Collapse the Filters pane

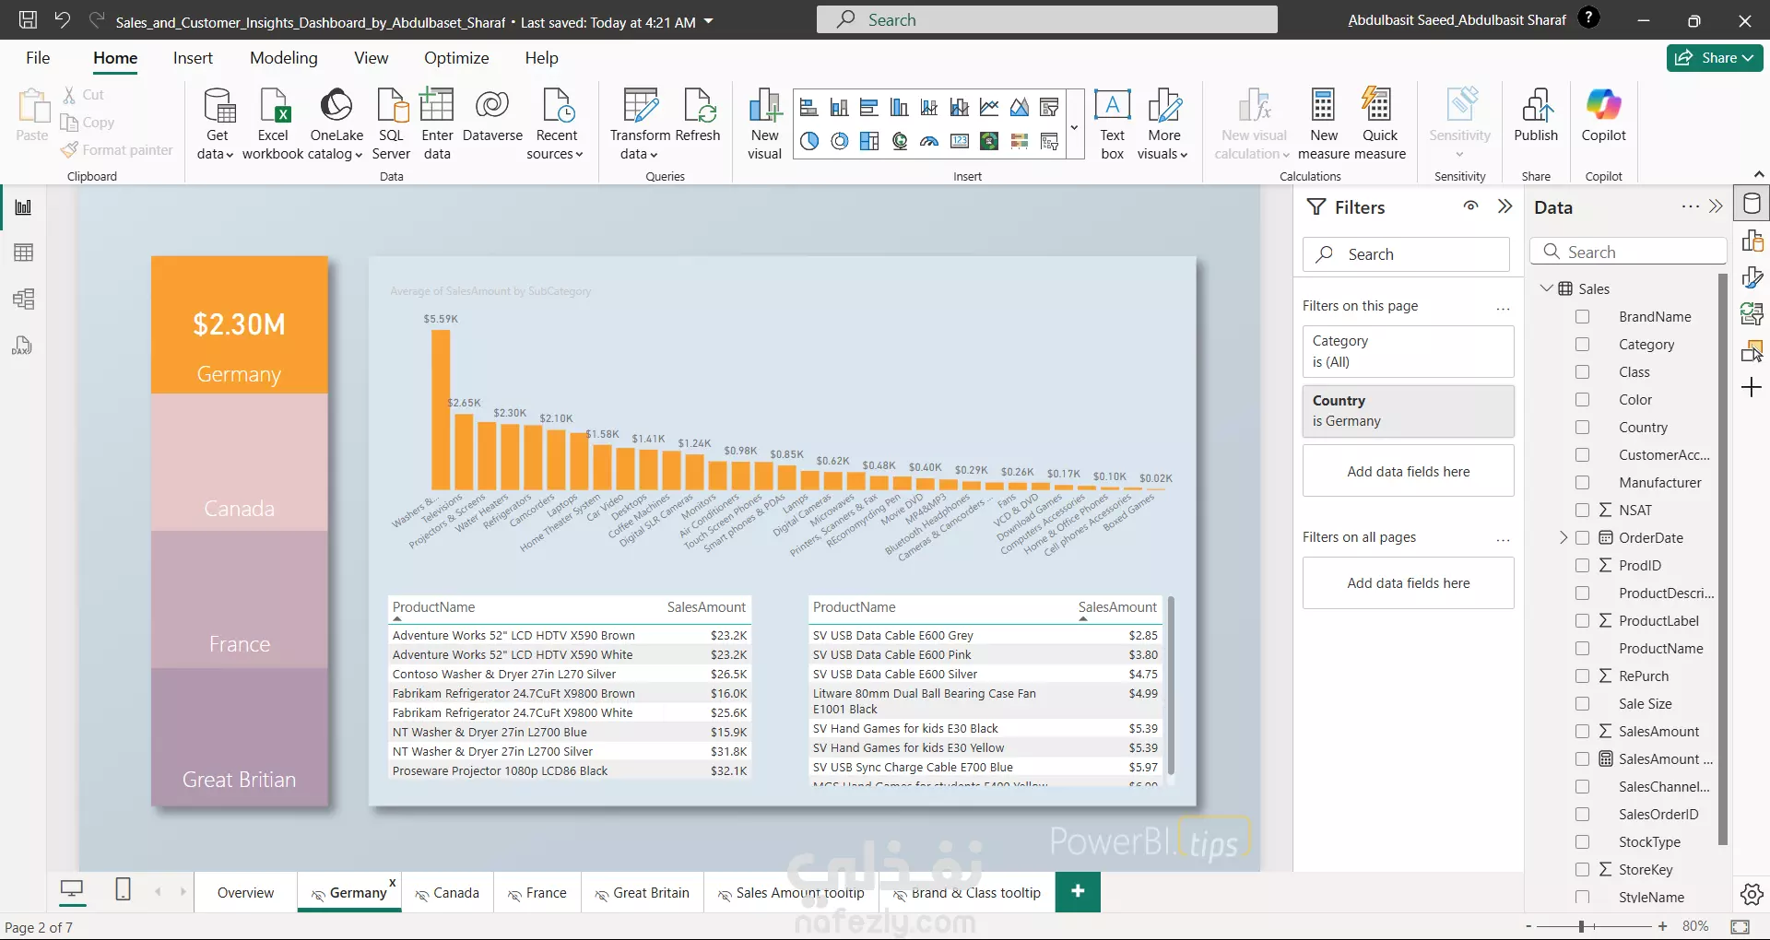1505,206
